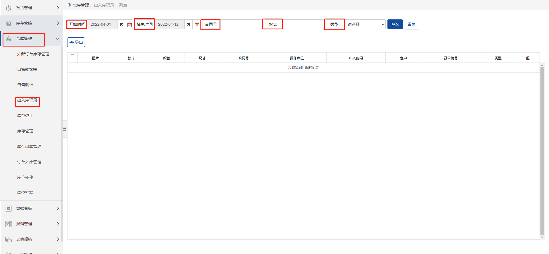Click the sidebar collapse handle icon
This screenshot has height=254, width=549.
tap(65, 129)
